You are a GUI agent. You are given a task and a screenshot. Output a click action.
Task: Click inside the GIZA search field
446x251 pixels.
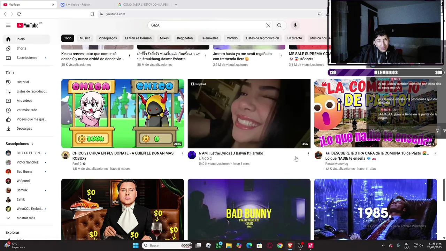coord(208,25)
